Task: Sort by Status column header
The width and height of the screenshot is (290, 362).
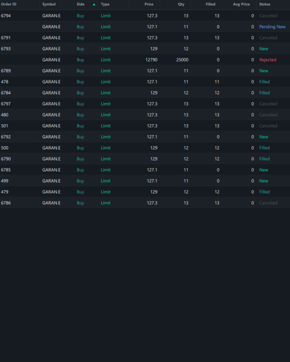Action: point(264,4)
